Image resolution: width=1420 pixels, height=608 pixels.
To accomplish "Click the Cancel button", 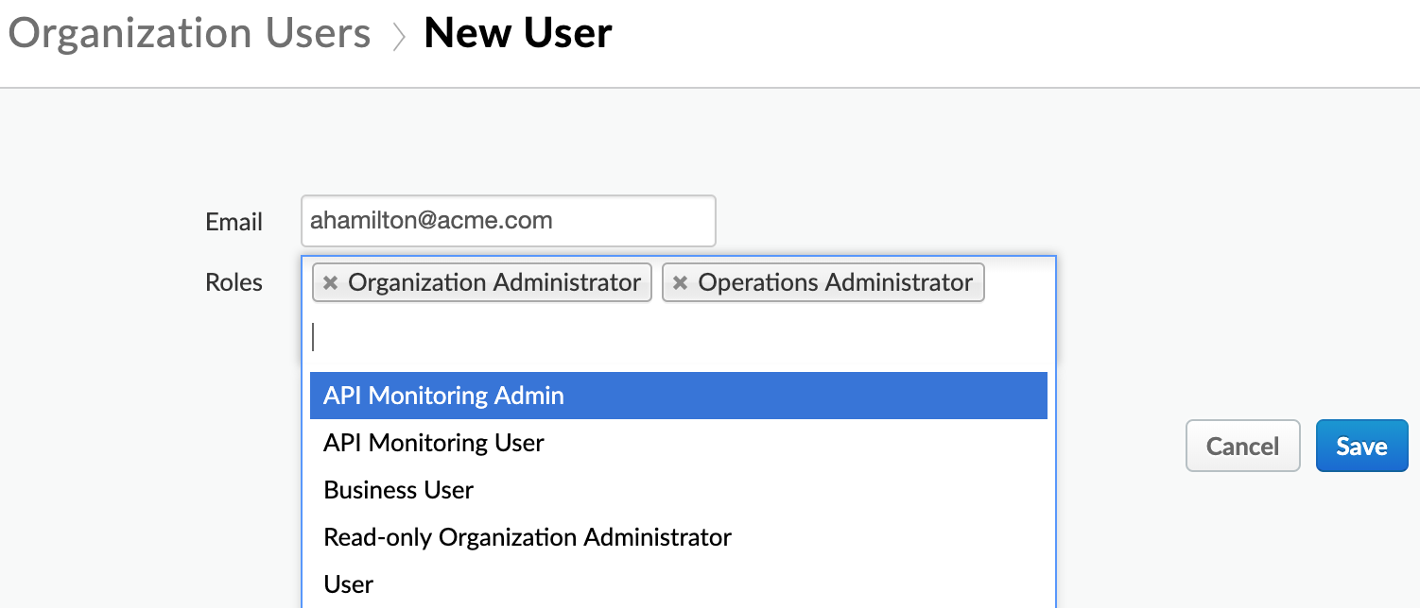I will pyautogui.click(x=1242, y=445).
